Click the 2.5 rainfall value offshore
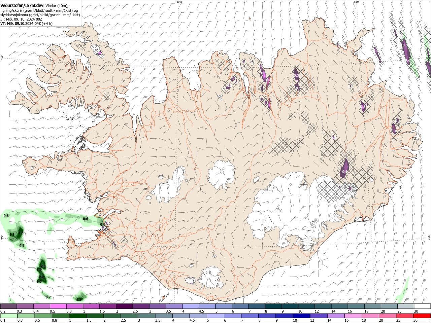The height and width of the screenshot is (323, 431). (39, 281)
